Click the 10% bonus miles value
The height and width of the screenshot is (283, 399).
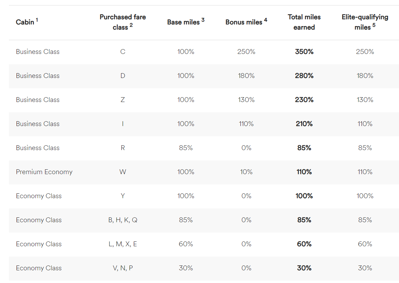[246, 172]
